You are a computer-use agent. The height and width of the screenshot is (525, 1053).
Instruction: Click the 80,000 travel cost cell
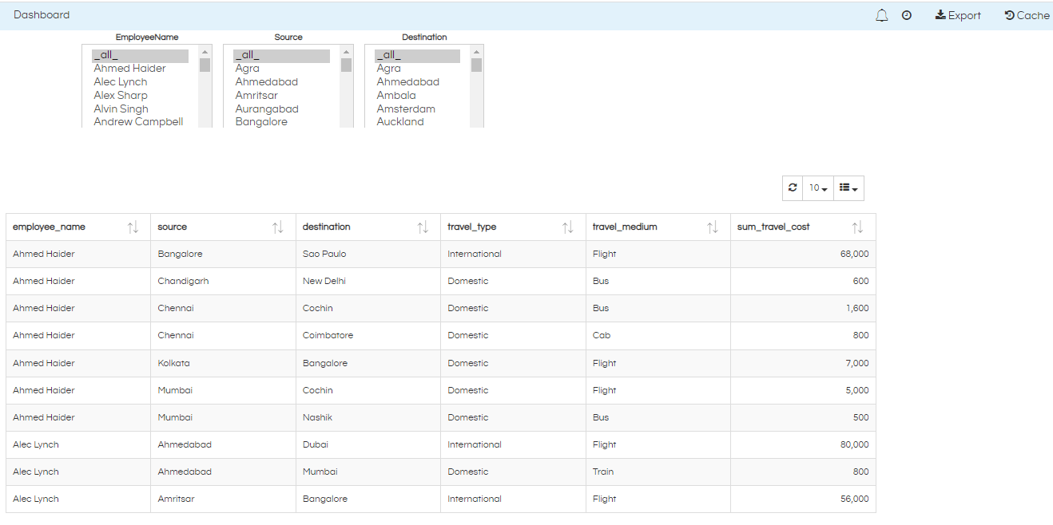[x=803, y=444]
